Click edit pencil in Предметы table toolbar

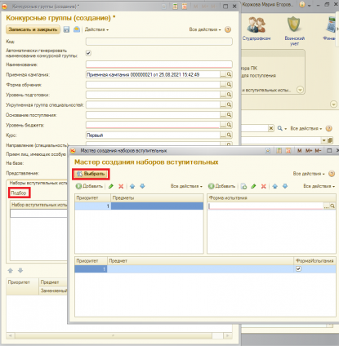click(111, 186)
